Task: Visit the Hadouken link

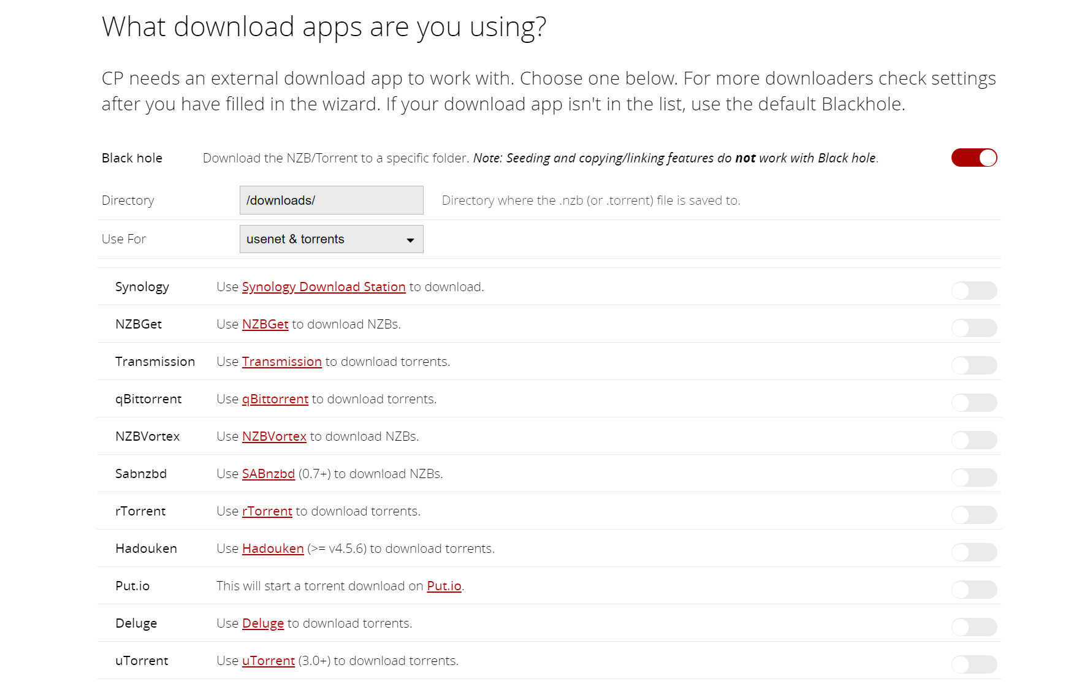Action: click(273, 549)
